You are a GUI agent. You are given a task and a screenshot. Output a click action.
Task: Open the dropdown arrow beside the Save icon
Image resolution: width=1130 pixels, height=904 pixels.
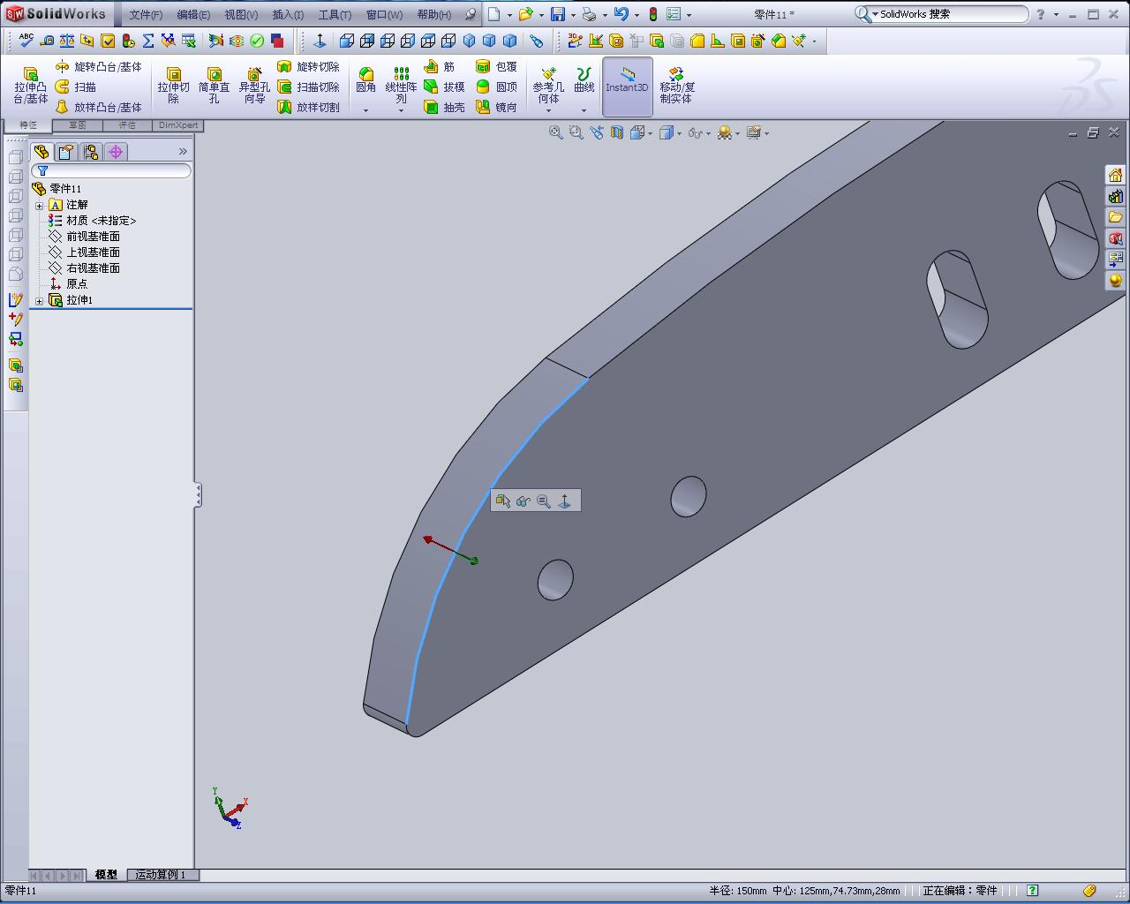coord(573,15)
